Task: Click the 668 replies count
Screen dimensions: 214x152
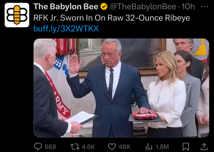Action: pos(50,147)
